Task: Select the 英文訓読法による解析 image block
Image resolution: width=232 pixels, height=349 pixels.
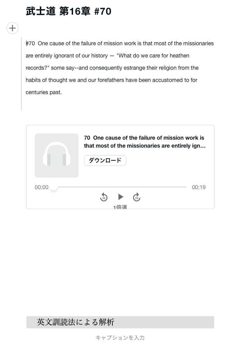Action: tap(120, 322)
